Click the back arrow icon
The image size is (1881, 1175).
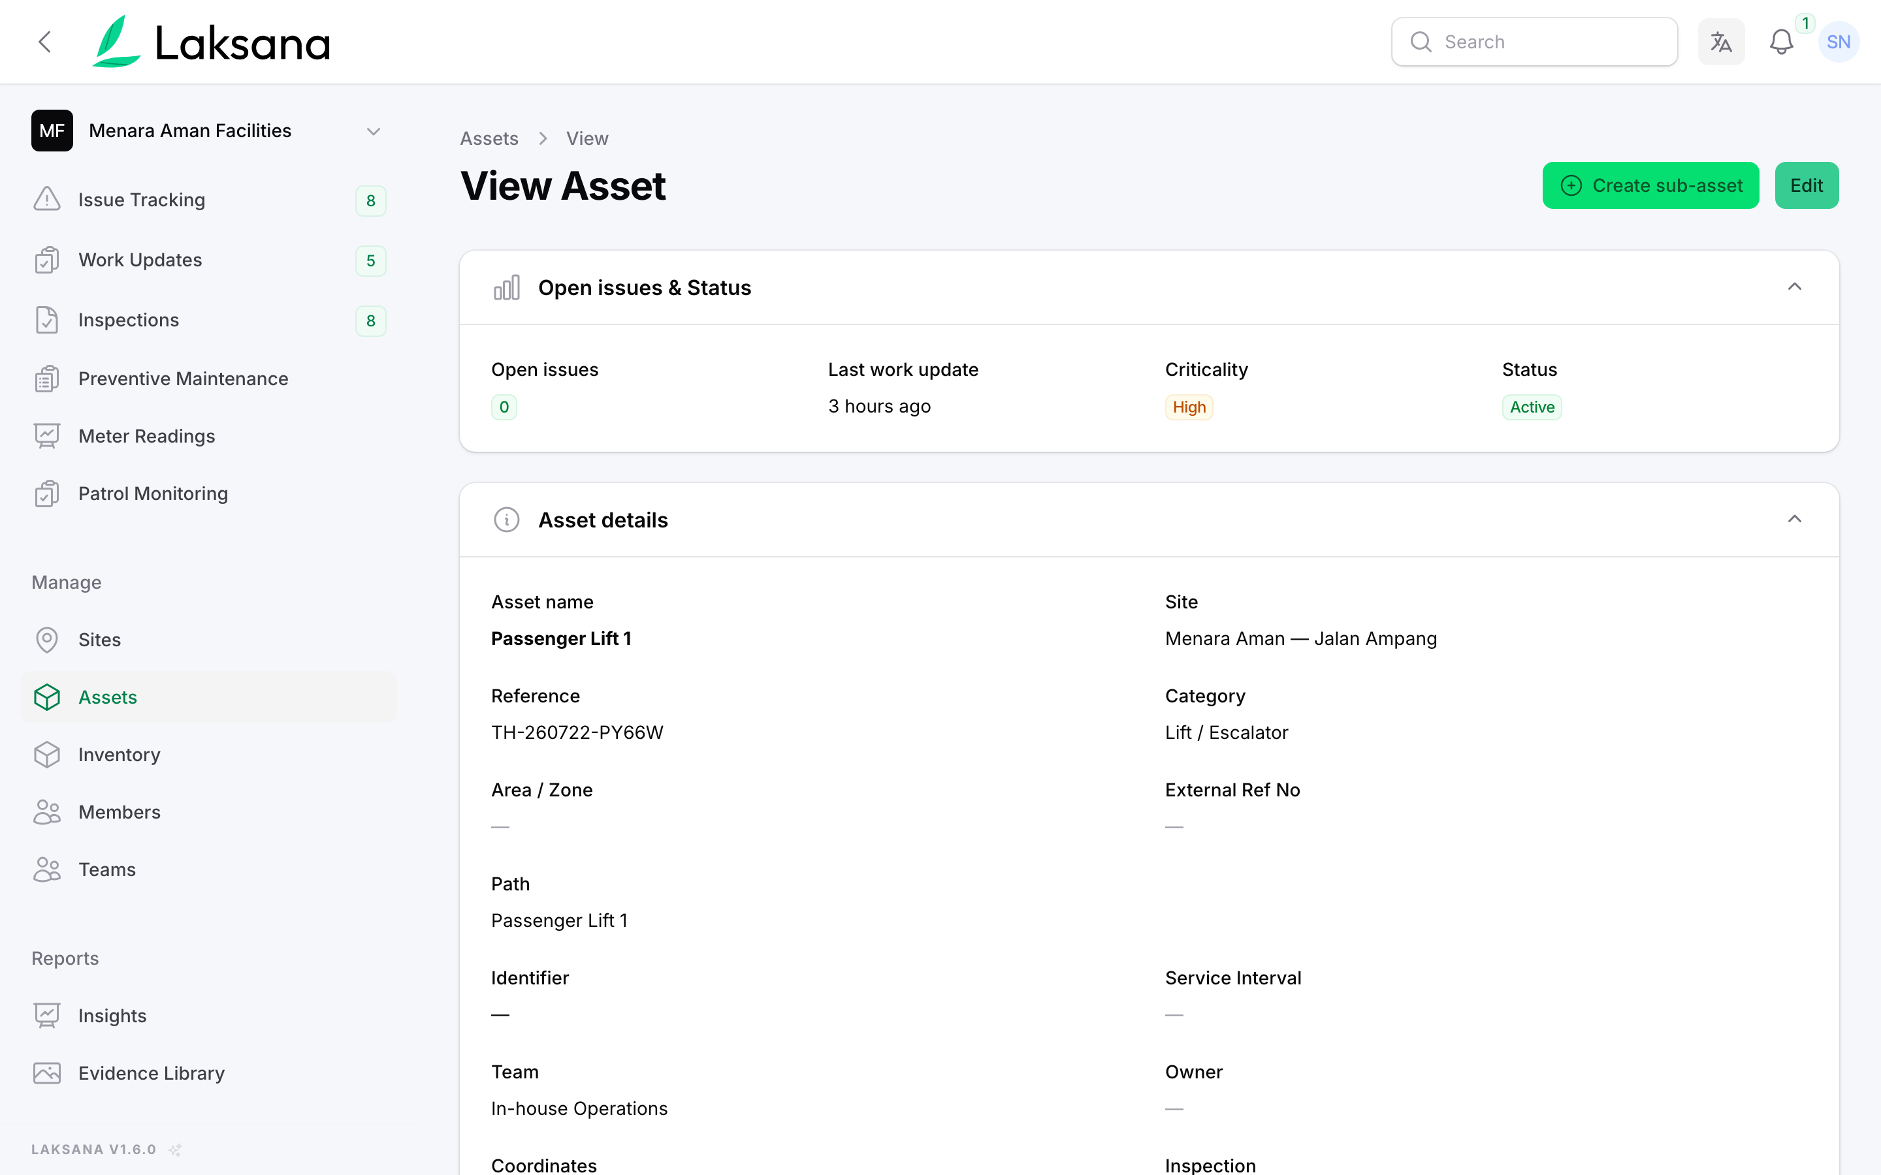click(45, 42)
